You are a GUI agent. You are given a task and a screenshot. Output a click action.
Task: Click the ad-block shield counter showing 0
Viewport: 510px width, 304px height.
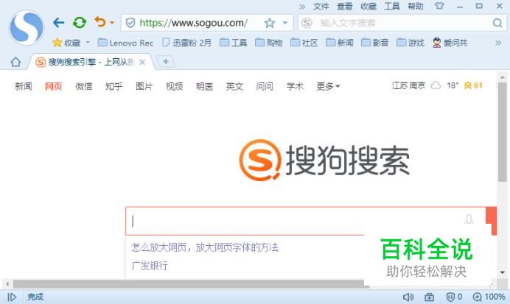point(454,297)
